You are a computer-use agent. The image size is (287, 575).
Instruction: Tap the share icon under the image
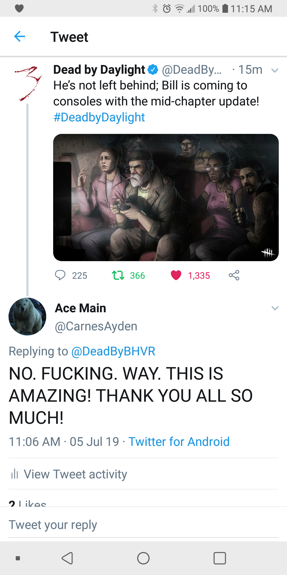[x=234, y=275]
